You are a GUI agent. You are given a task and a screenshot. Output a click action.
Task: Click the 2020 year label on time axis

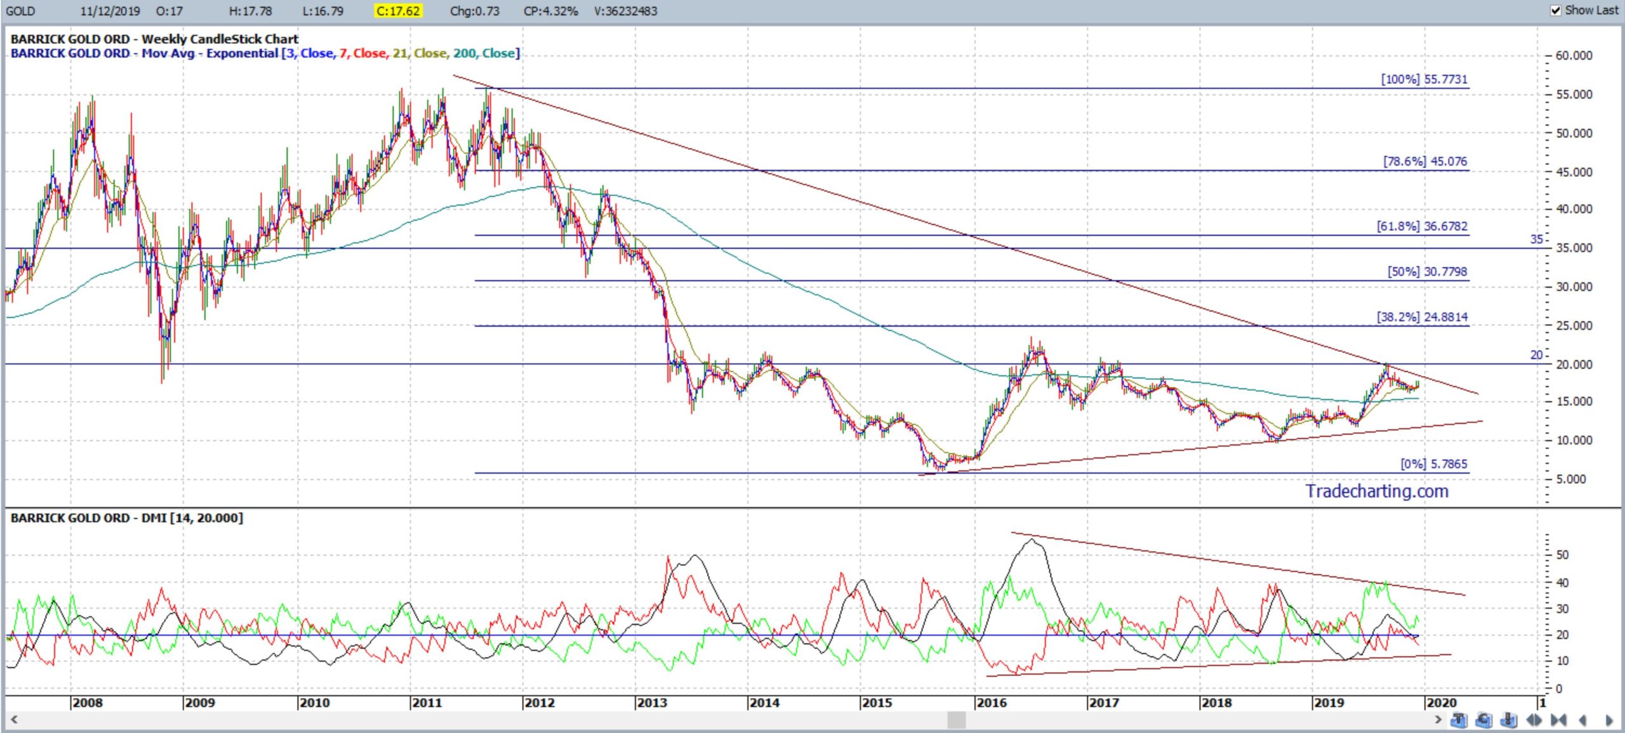1441,703
